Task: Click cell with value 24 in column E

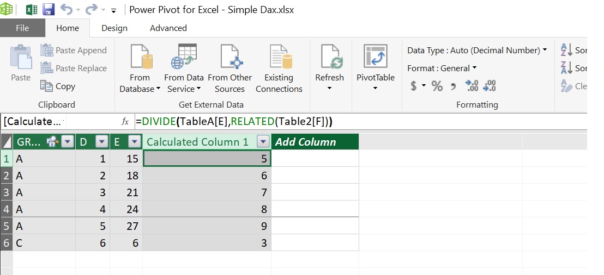Action: (126, 209)
